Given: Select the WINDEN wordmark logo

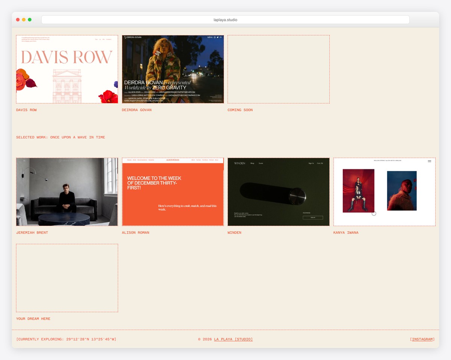Looking at the screenshot, I should [239, 163].
